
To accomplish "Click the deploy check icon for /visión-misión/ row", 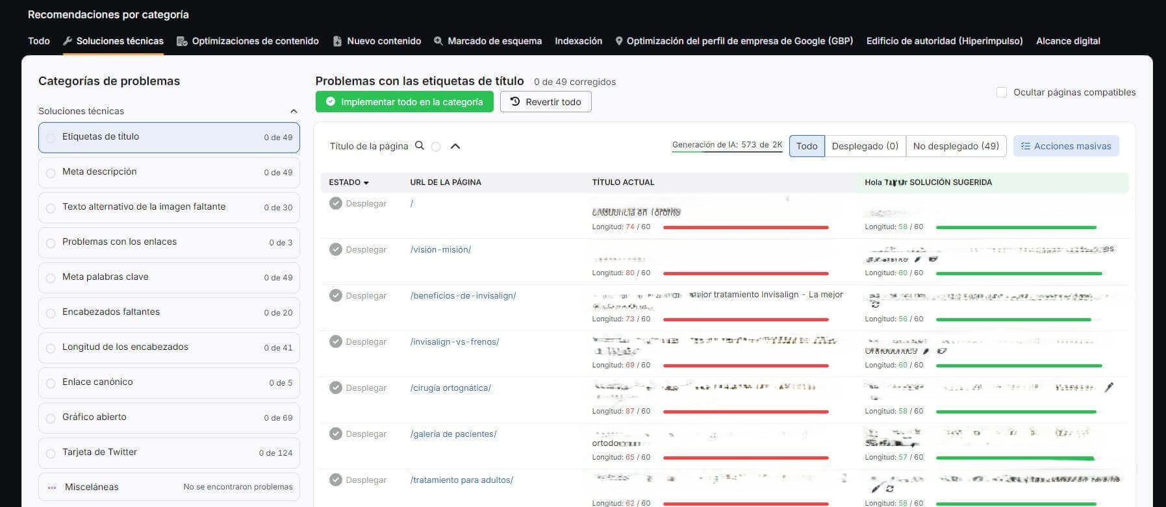I will 335,249.
